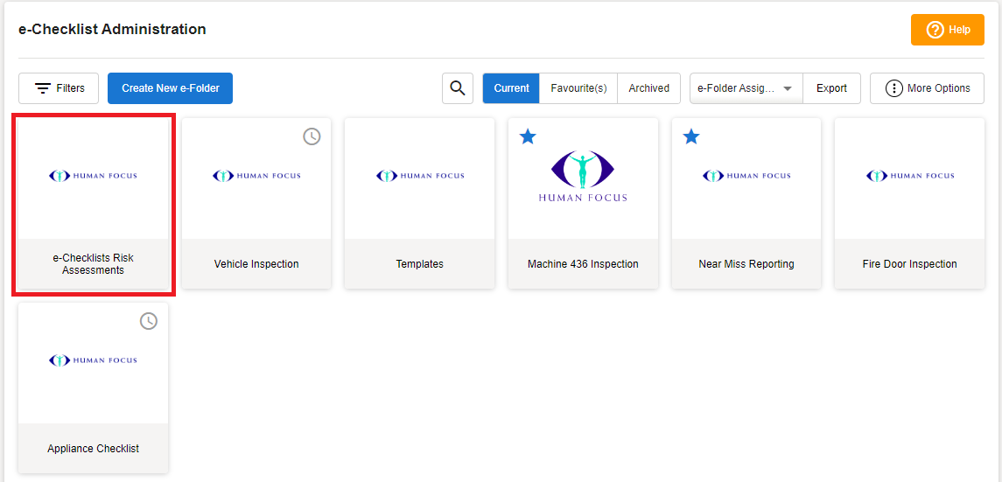Open the Filters panel
Viewport: 1002px width, 482px height.
click(59, 88)
